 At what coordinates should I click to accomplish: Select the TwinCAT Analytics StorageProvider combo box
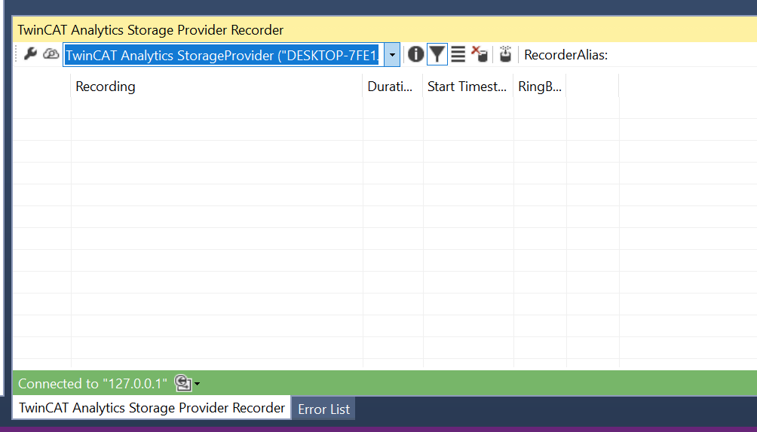[x=231, y=55]
